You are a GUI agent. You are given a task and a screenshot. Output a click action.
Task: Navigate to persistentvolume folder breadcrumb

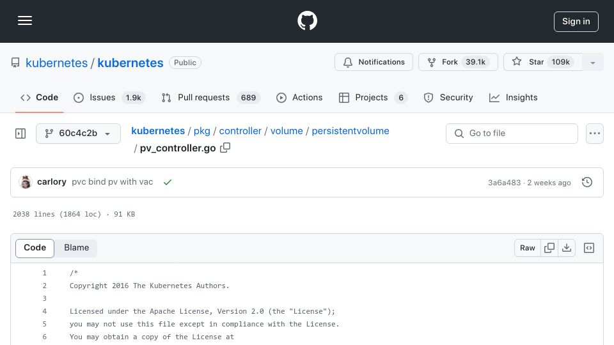pos(350,131)
